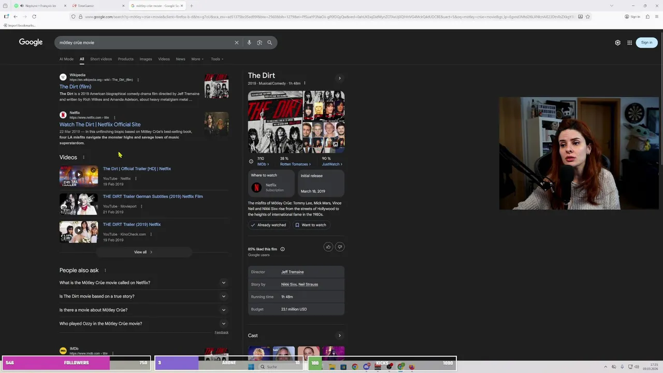
Task: Play The Dirt Official Trailer HD thumbnail
Action: point(79,176)
